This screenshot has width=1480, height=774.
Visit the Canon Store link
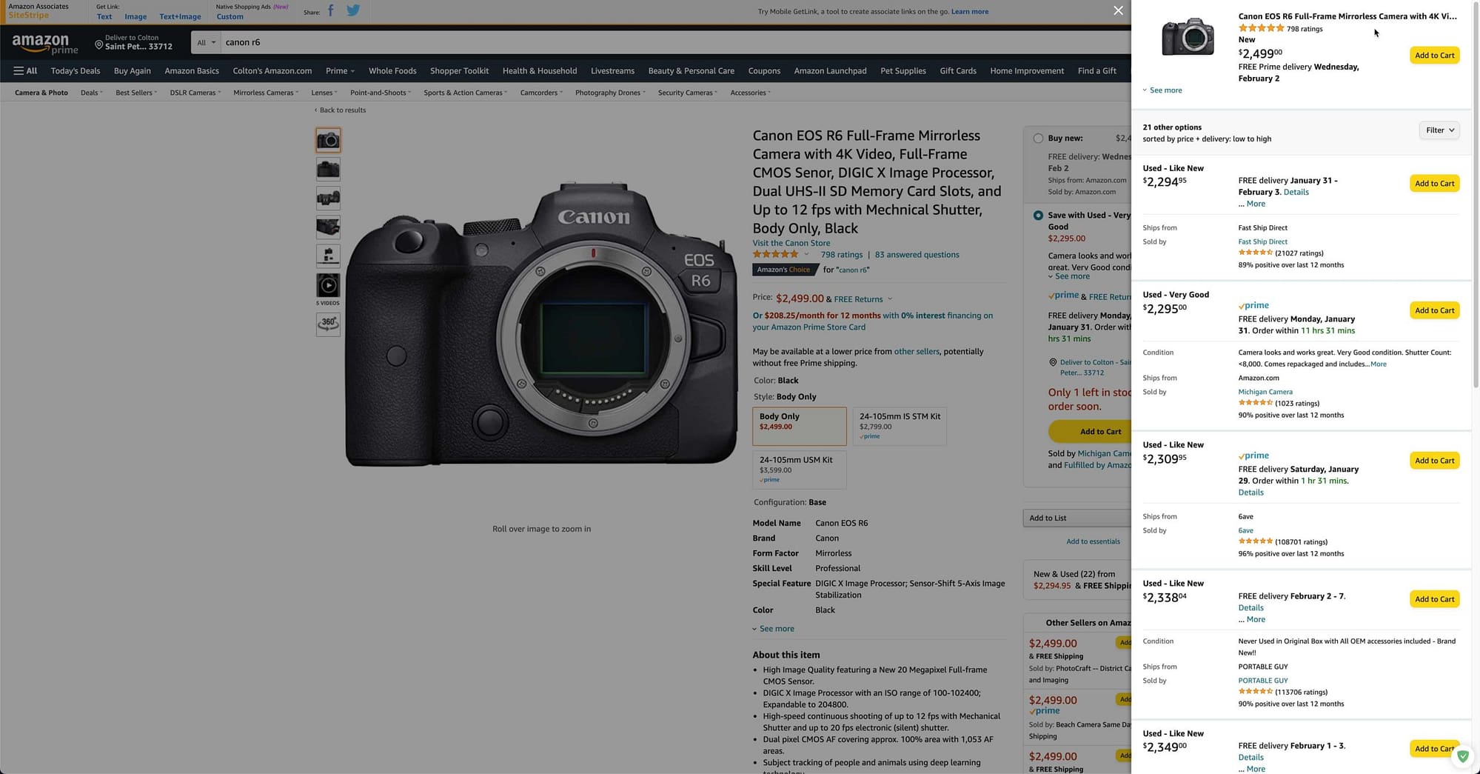click(791, 243)
